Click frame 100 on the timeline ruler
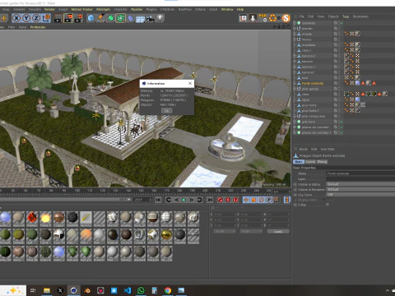Screen dimensions: 395x296 [x=77, y=190]
